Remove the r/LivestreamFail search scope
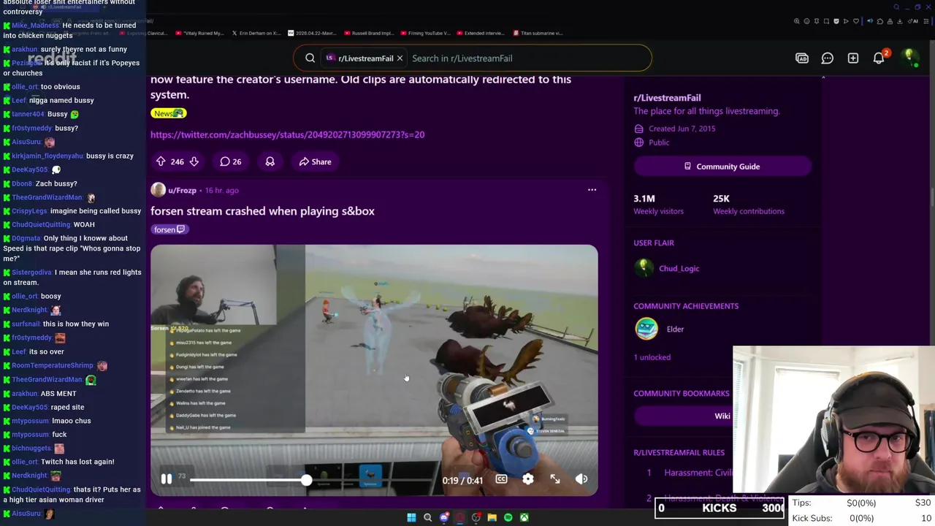This screenshot has height=526, width=935. pyautogui.click(x=400, y=58)
